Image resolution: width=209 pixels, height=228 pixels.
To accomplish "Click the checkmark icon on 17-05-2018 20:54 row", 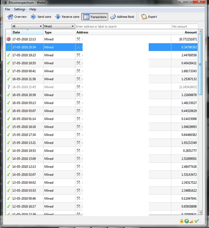I will click(x=9, y=47).
